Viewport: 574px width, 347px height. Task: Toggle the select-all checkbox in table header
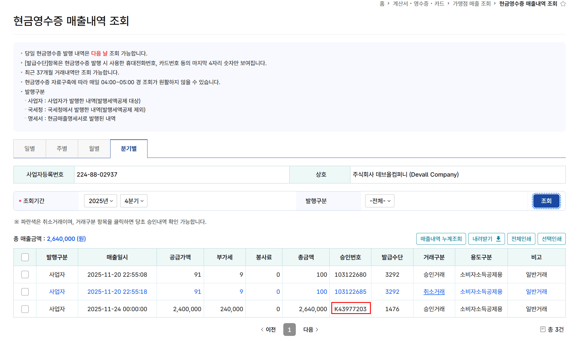(25, 257)
